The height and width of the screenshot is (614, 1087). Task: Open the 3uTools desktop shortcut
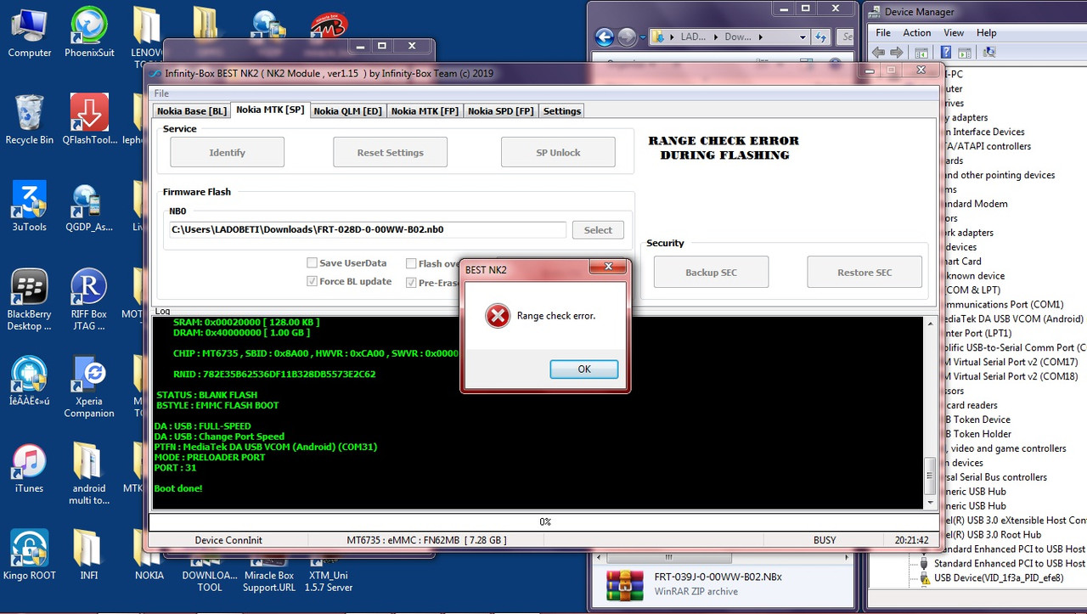pyautogui.click(x=29, y=207)
